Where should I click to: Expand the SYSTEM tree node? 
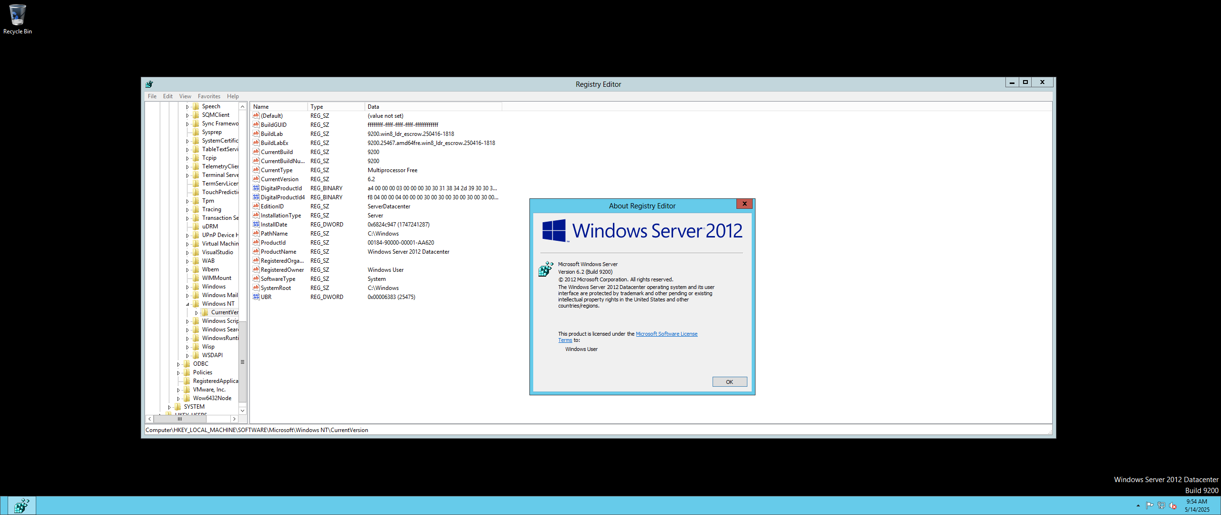pos(169,407)
